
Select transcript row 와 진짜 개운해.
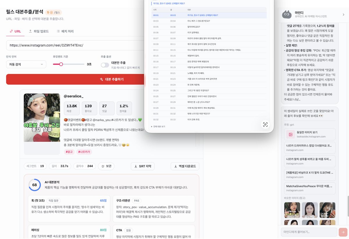pyautogui.click(x=209, y=85)
